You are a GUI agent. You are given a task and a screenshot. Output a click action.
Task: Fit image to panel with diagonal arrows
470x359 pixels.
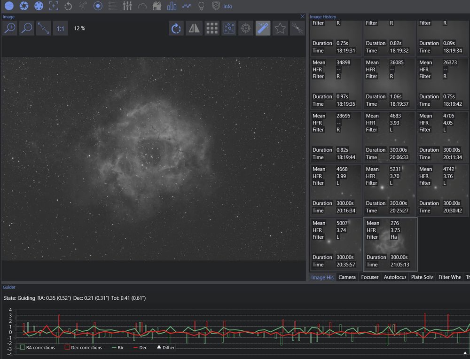point(43,28)
